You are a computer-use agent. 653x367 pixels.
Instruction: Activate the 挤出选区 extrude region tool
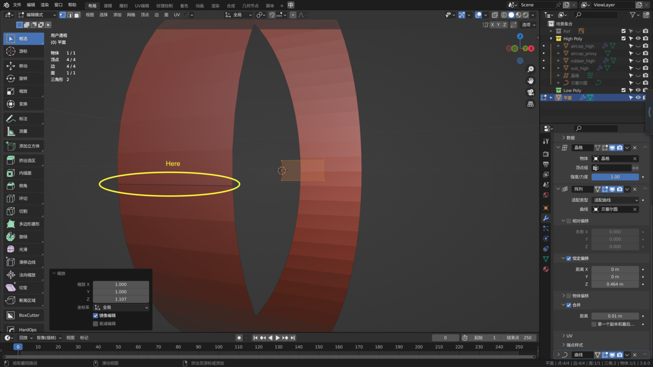pyautogui.click(x=23, y=161)
